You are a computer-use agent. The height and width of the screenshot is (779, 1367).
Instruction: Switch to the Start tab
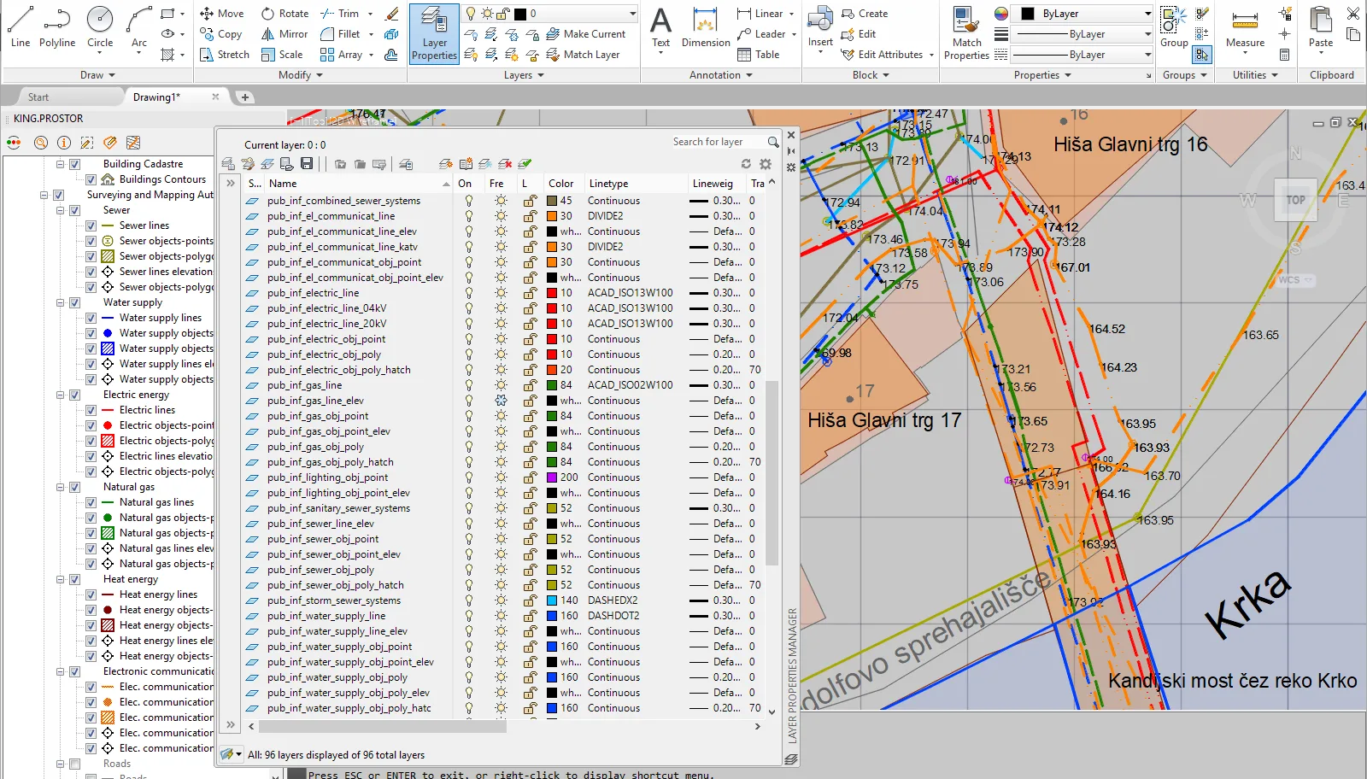(38, 97)
